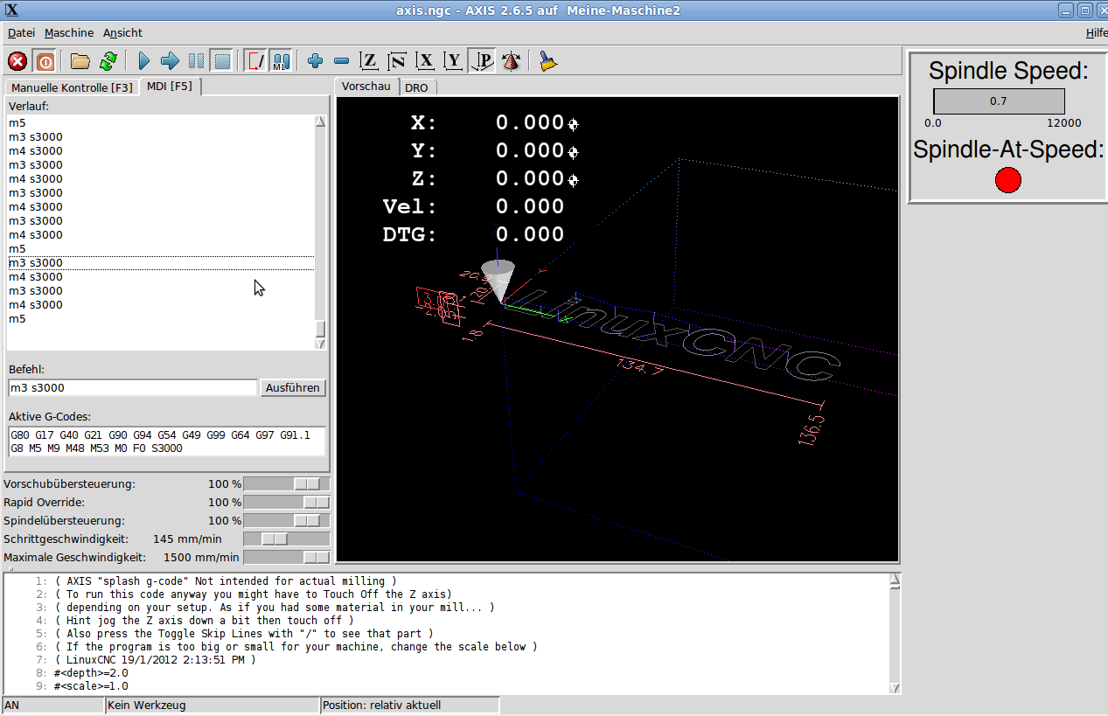Pause program execution in toolbar
The width and height of the screenshot is (1108, 716).
(197, 61)
